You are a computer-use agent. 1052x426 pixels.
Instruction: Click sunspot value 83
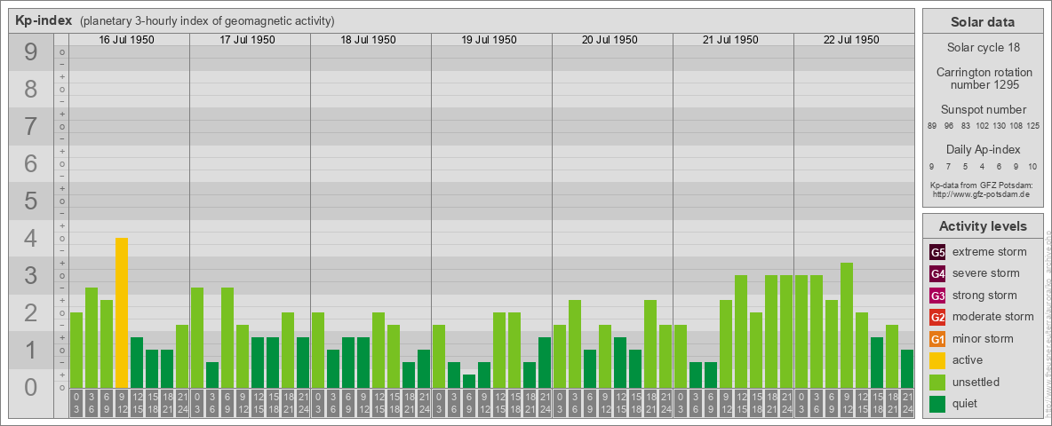tap(966, 126)
